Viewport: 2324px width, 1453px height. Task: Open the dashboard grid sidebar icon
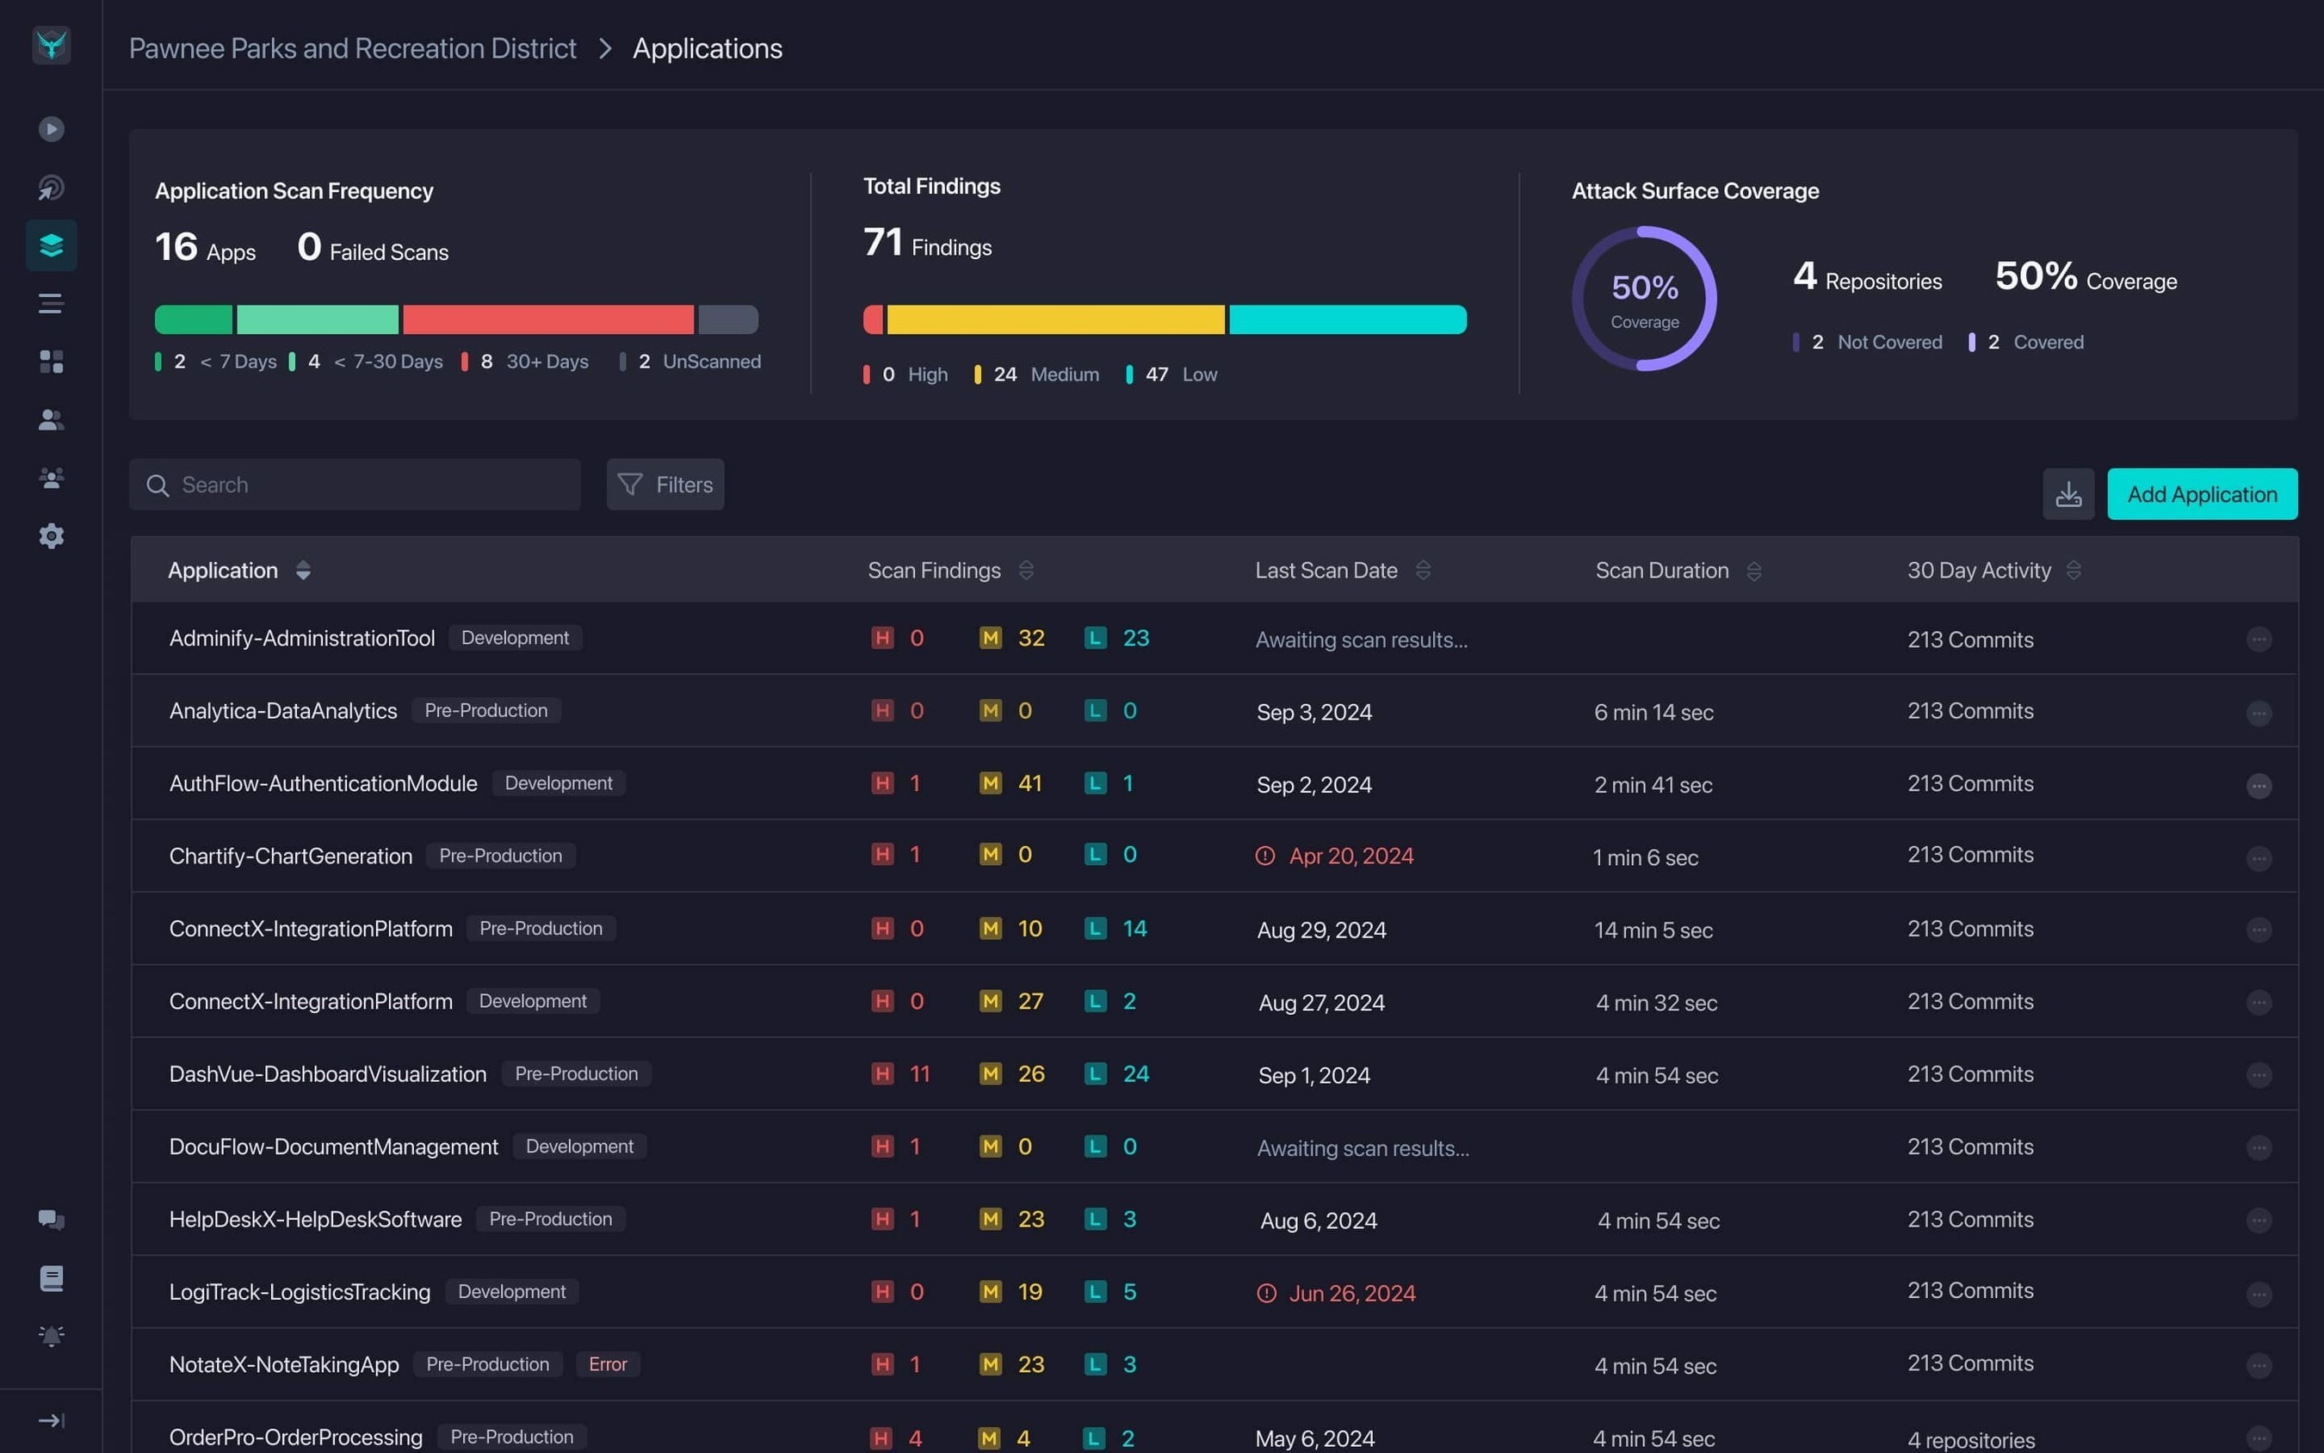[x=51, y=362]
